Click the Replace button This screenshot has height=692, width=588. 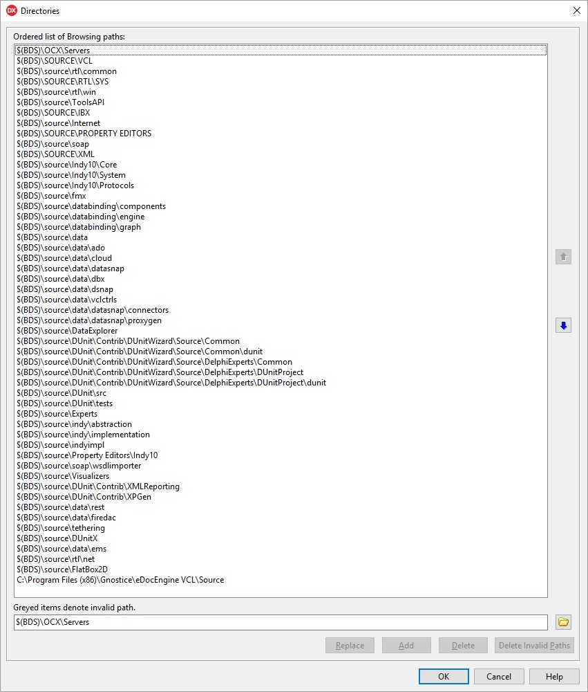click(x=350, y=645)
